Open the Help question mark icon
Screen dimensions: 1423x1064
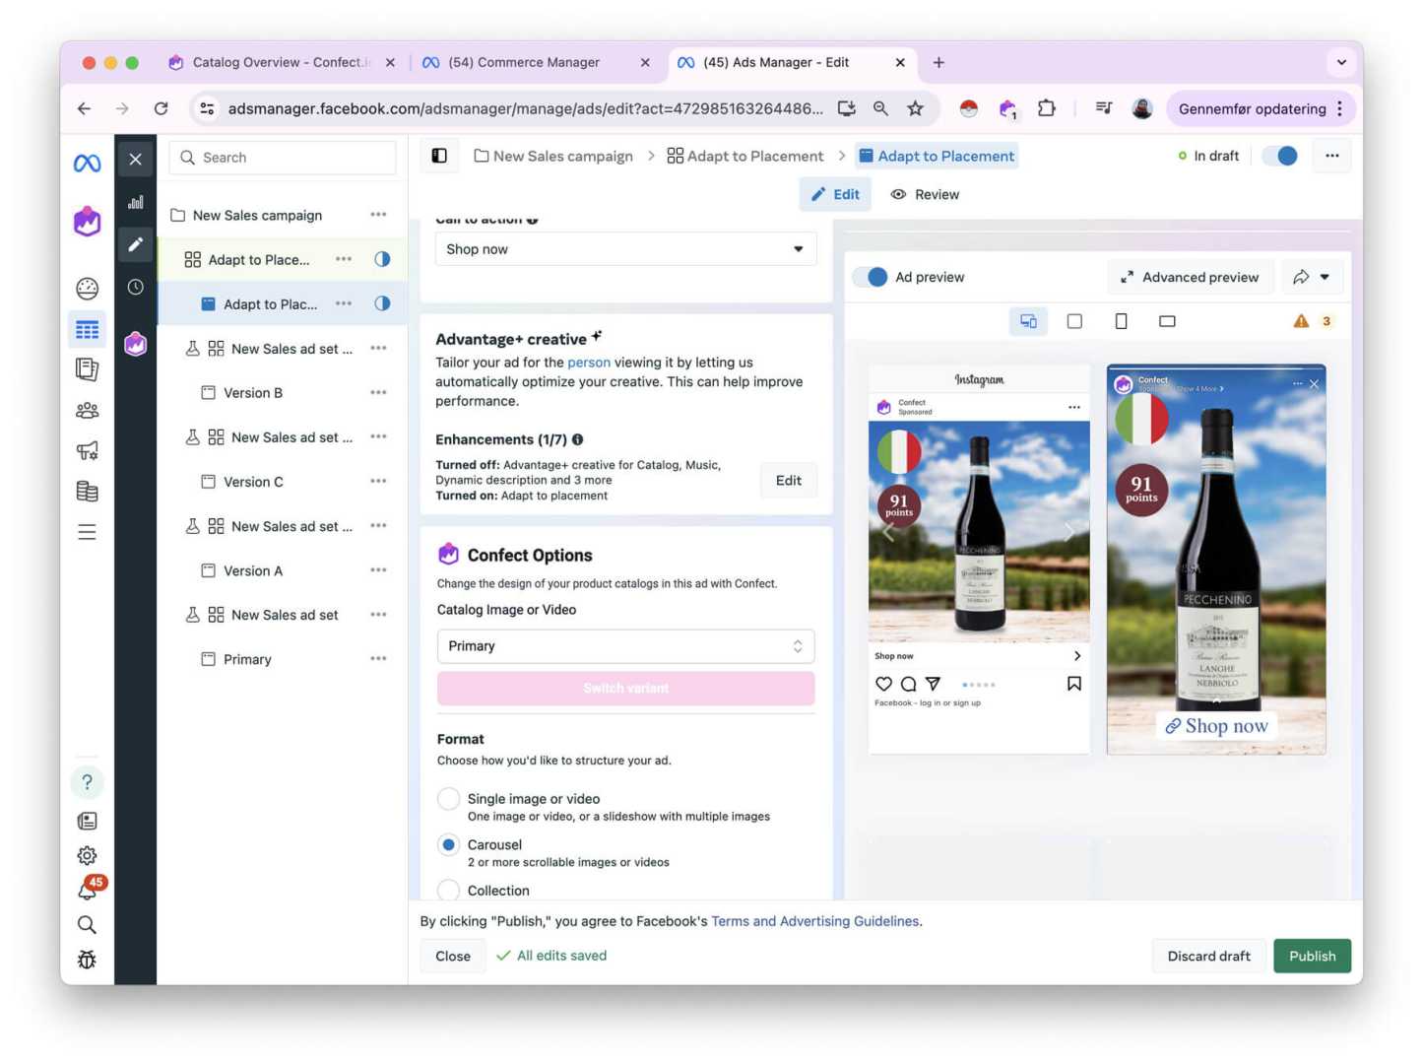tap(87, 782)
